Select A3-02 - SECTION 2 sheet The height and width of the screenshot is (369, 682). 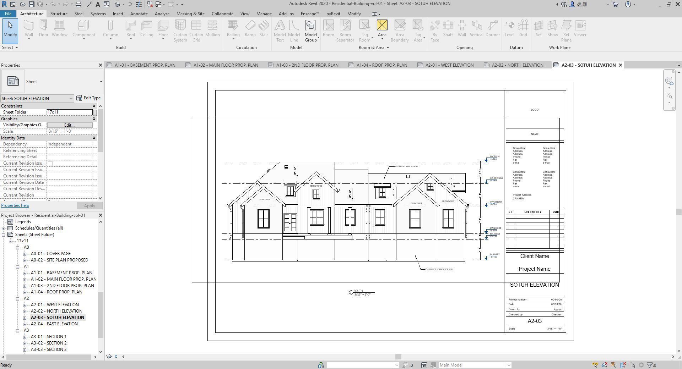(49, 343)
